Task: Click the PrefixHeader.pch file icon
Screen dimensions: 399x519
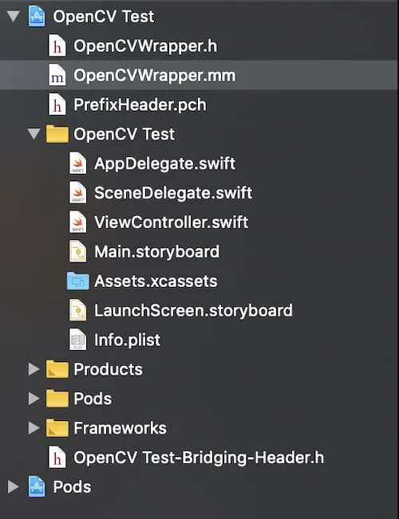Action: tap(57, 104)
